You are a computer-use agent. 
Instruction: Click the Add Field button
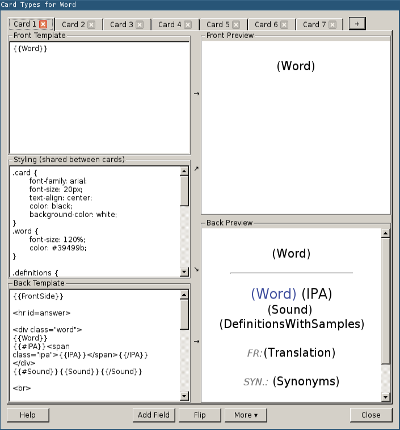click(154, 415)
